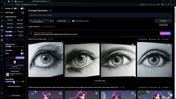The height and width of the screenshot is (99, 176).
Task: Close the AI Image Generation browser tab
Action: 49,1
